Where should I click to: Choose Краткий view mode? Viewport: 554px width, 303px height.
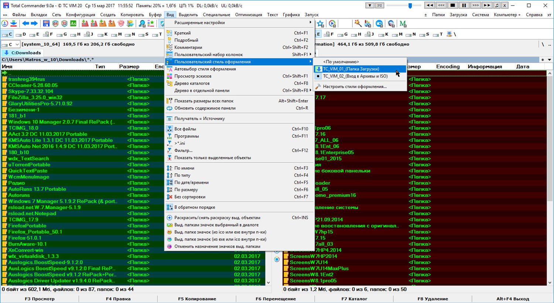pos(239,33)
